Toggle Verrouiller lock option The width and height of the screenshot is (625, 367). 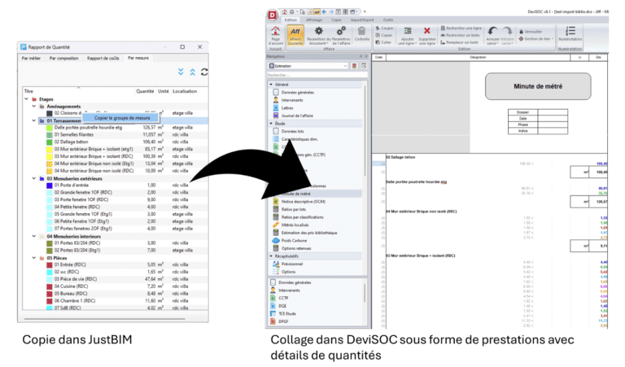pos(531,32)
